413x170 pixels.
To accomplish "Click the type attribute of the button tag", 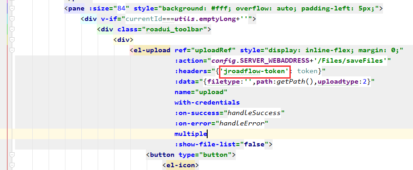I will [x=186, y=155].
